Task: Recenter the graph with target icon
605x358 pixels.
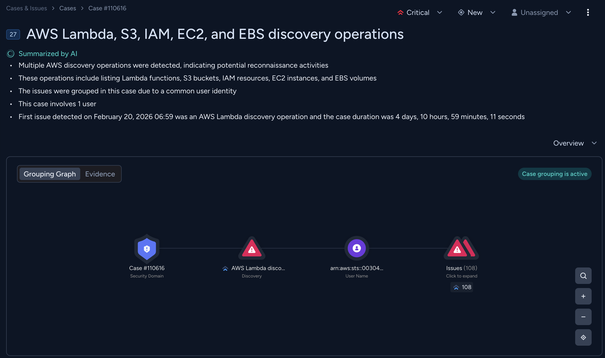Action: 583,337
